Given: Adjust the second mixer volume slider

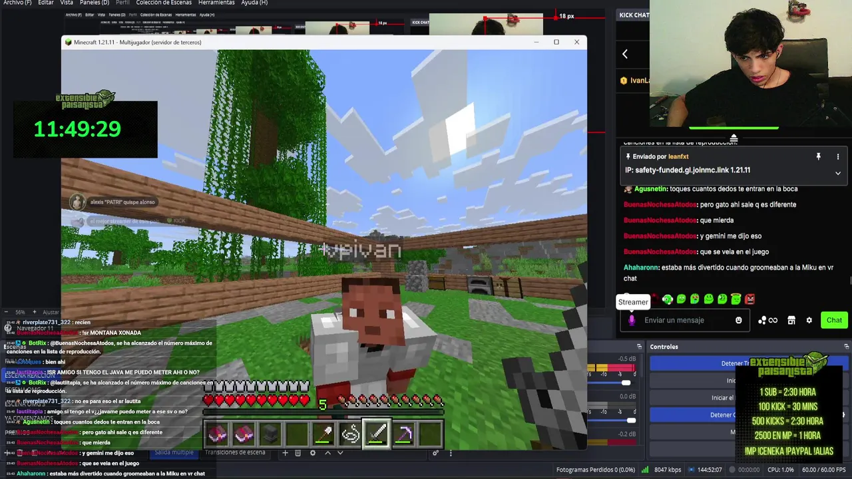Looking at the screenshot, I should [x=631, y=420].
